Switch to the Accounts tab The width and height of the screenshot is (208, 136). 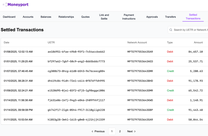point(28,17)
